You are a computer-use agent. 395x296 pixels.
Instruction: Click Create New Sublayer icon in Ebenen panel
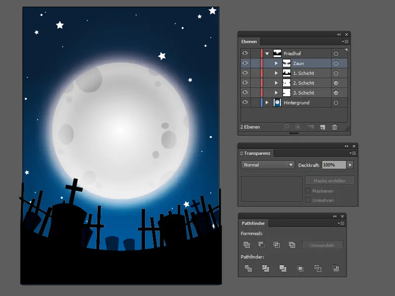point(311,127)
